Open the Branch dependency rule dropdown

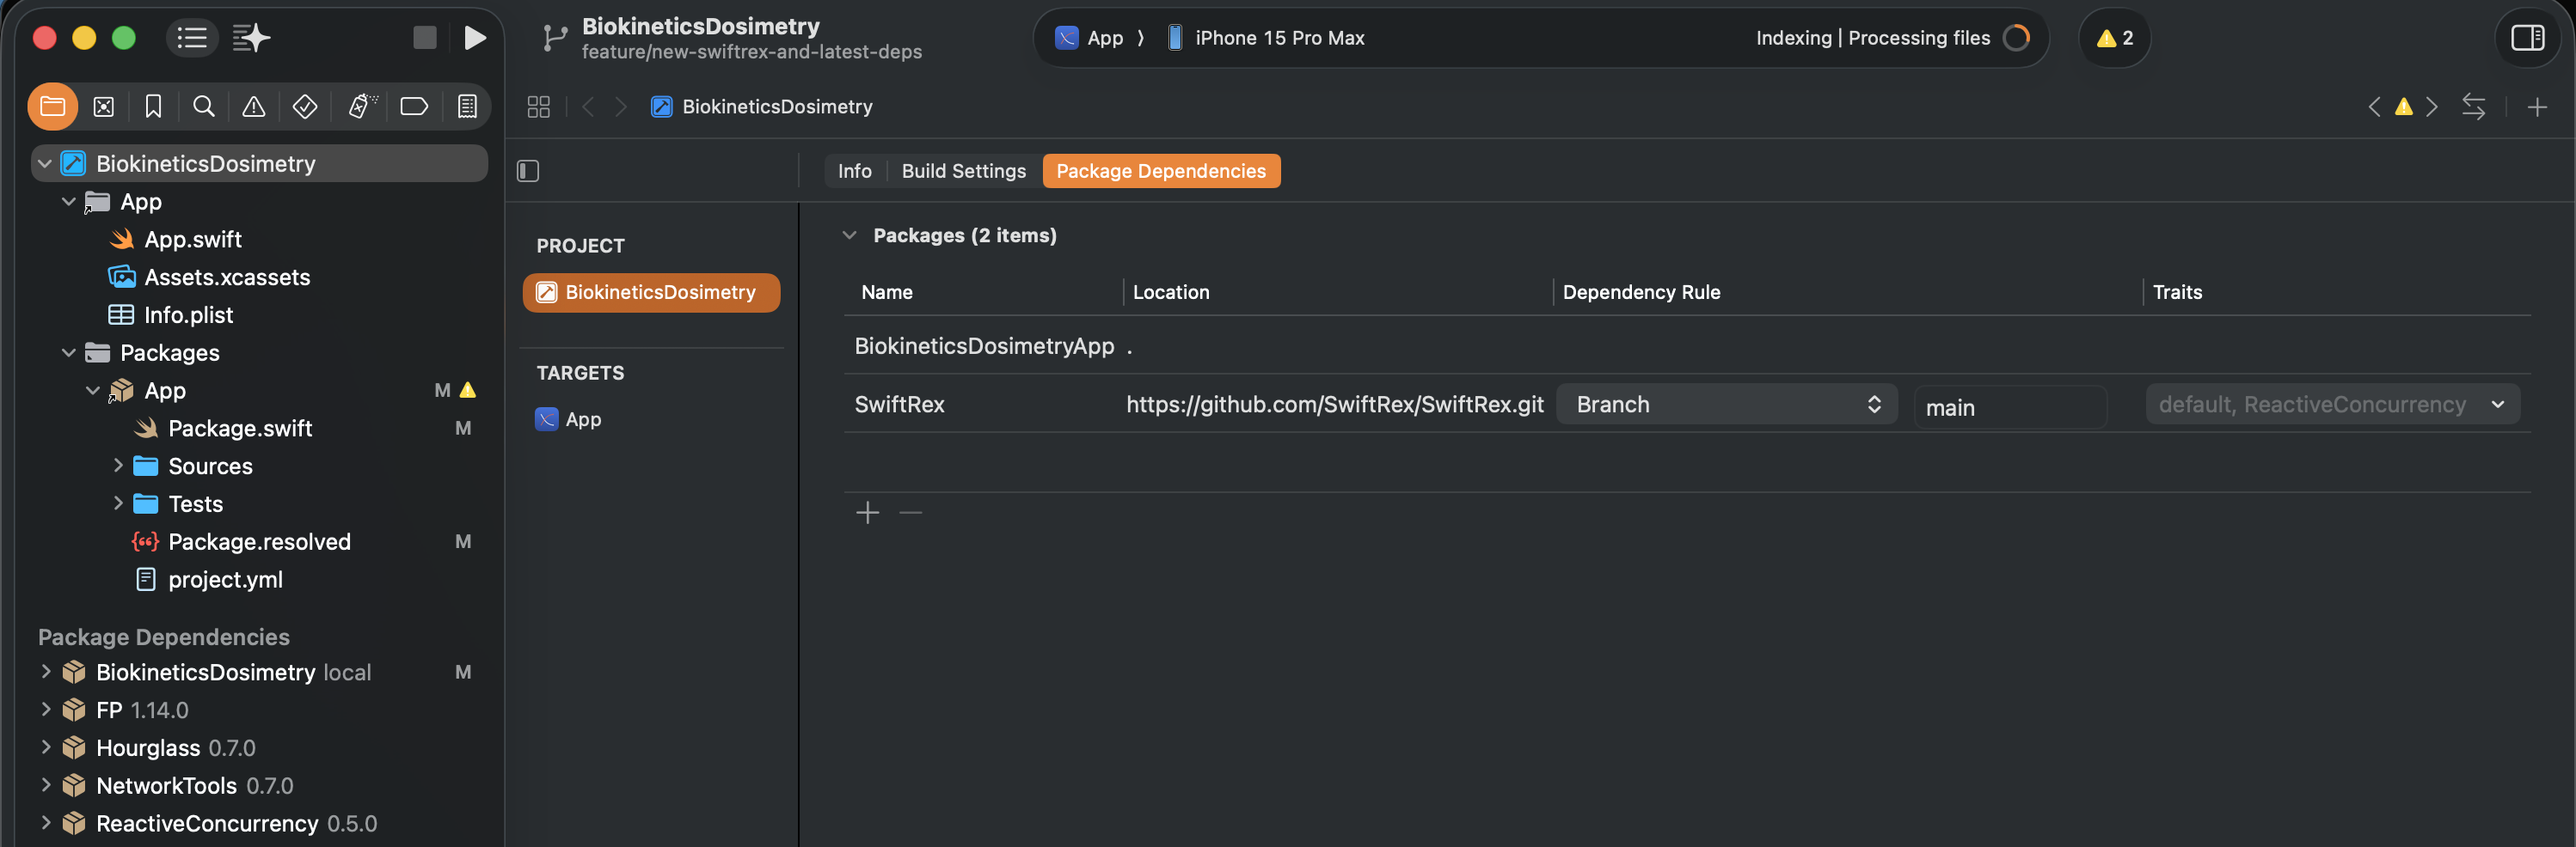click(x=1726, y=405)
